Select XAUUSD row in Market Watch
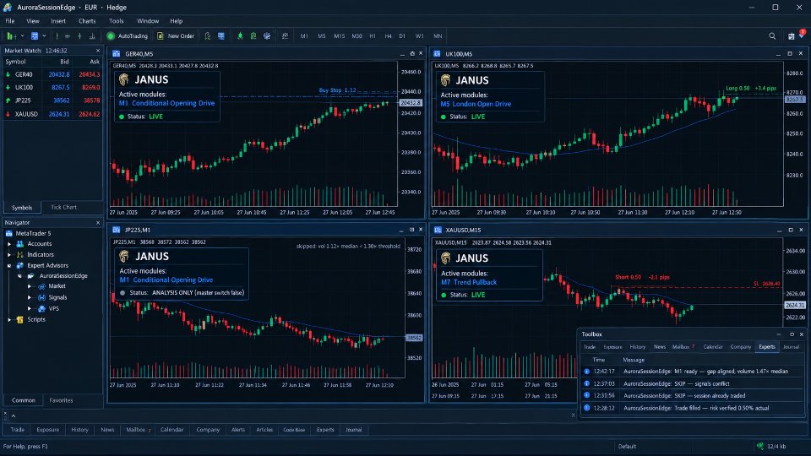811x456 pixels. click(x=52, y=114)
